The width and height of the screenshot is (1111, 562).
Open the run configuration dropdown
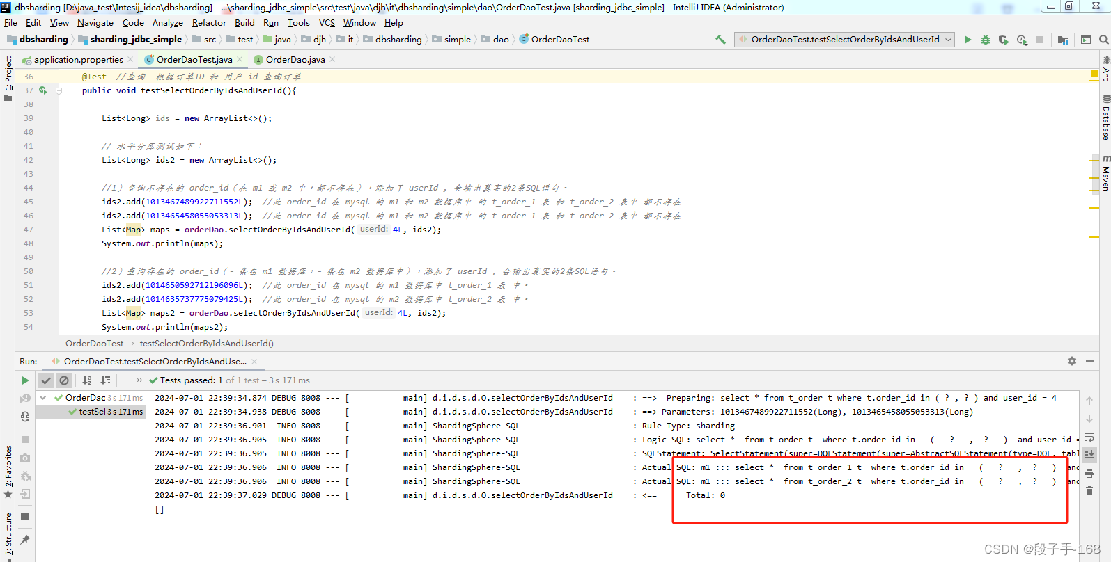pos(845,40)
